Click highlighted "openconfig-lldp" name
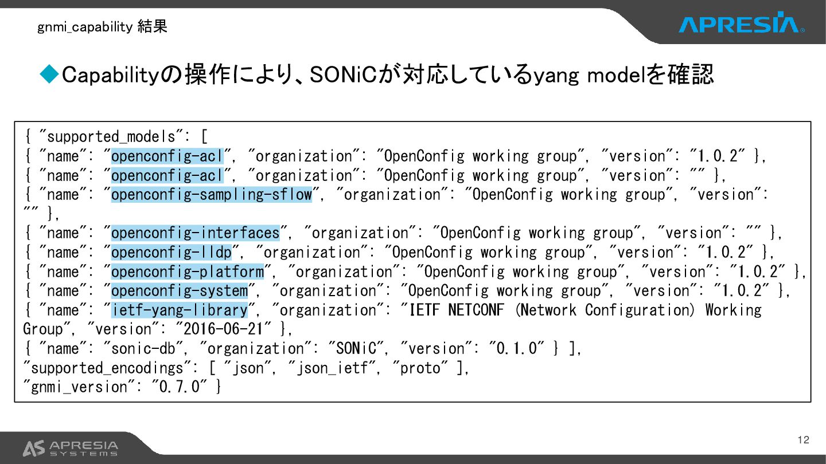 (x=172, y=252)
